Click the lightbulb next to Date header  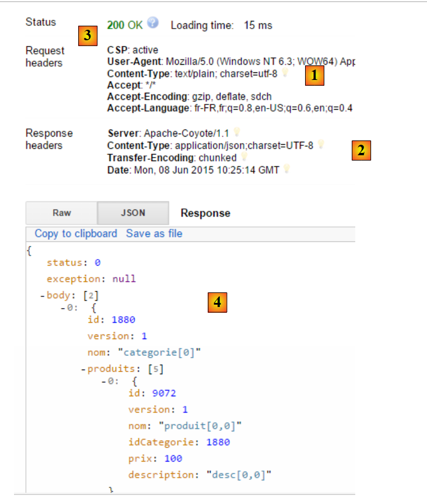click(286, 169)
